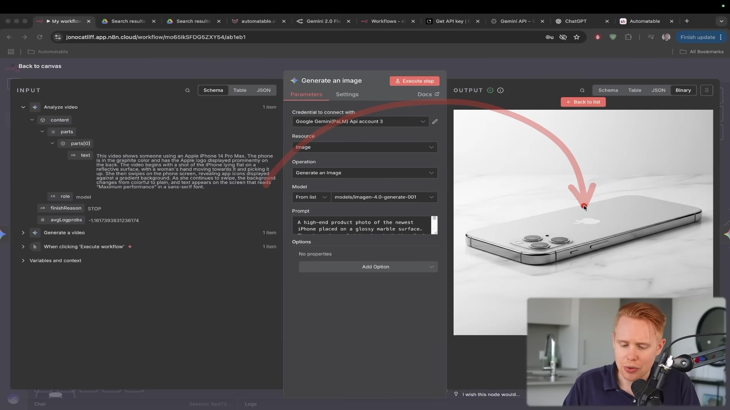Screen dimensions: 730x410
Task: Collapse the Analyze video tree node
Action: (23, 107)
